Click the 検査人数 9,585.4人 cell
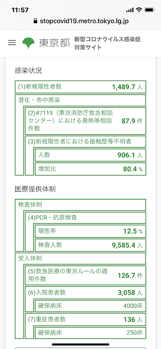This screenshot has height=349, width=161. (91, 245)
